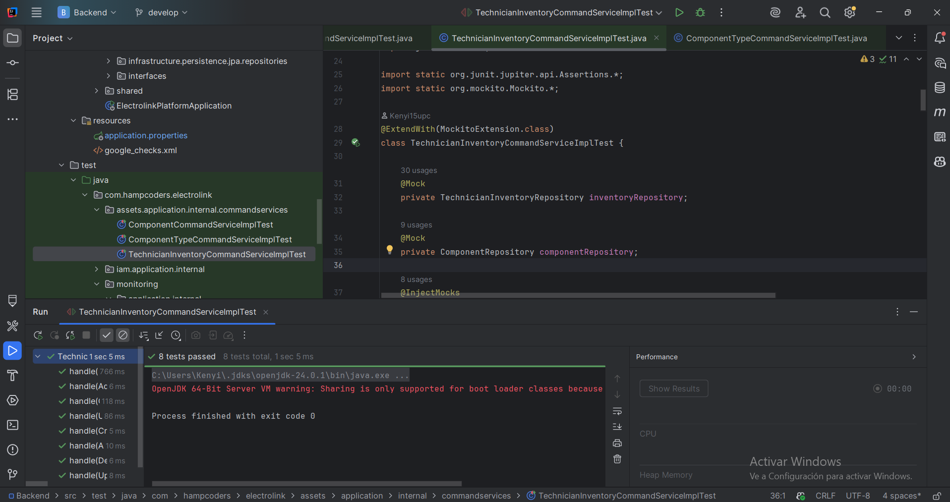Toggle rerun automatically button in Run toolbar
Viewport: 950px width, 502px height.
(x=70, y=335)
